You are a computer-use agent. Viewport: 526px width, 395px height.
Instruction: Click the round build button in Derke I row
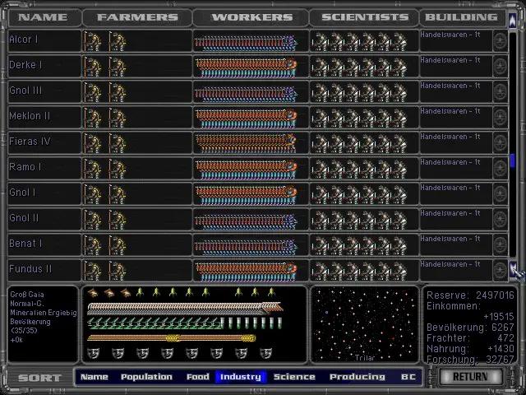tap(500, 66)
